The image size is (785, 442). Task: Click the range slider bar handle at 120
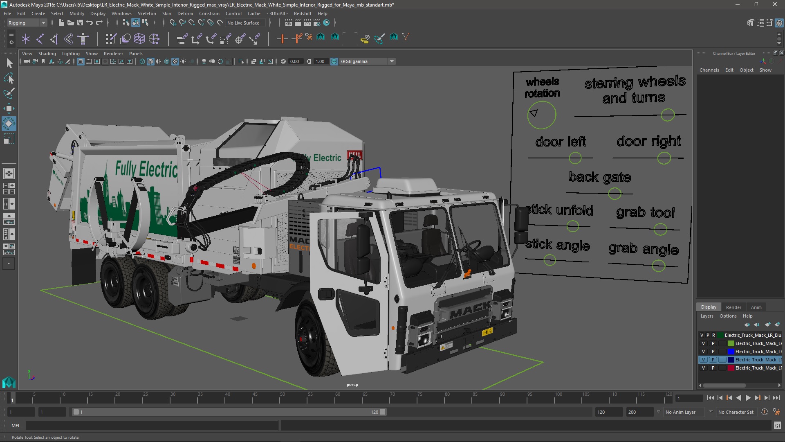(383, 412)
